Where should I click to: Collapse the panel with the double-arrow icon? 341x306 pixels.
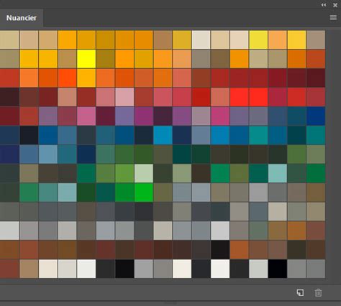[324, 5]
